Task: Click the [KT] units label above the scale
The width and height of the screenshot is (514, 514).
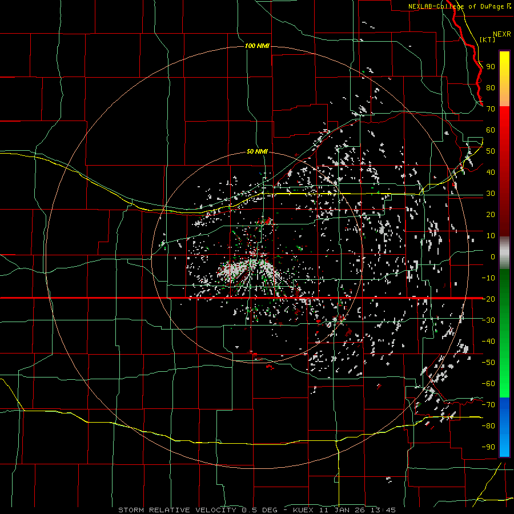Action: [x=487, y=39]
